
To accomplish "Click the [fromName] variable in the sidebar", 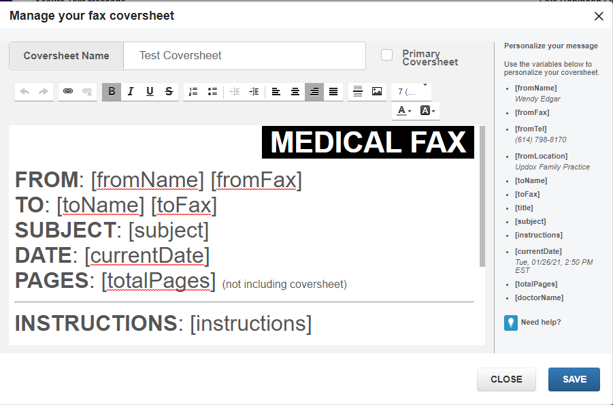I will tap(535, 88).
